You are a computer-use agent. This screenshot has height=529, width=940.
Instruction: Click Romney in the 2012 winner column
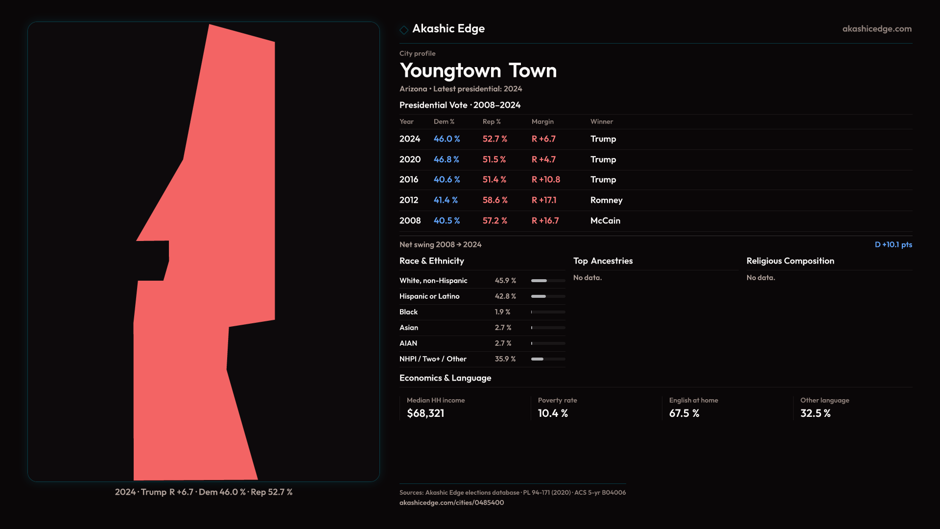coord(606,200)
